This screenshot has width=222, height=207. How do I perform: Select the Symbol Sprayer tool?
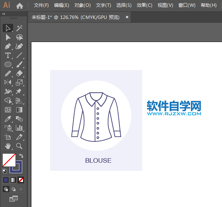click(8, 128)
